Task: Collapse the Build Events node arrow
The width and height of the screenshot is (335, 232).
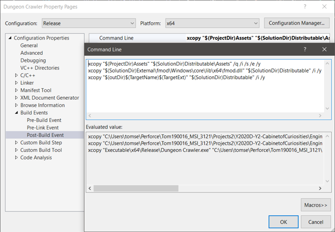Action: click(16, 113)
